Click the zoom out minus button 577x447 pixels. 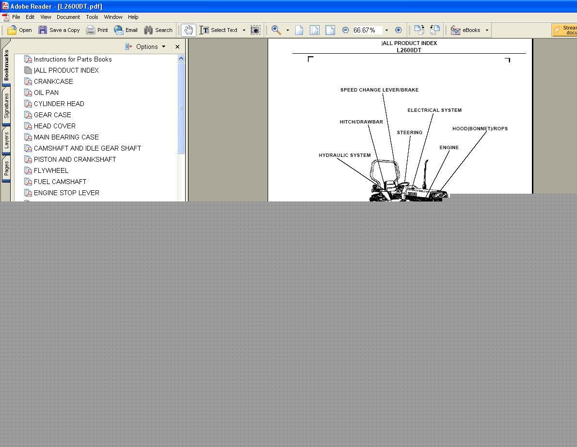tap(346, 30)
